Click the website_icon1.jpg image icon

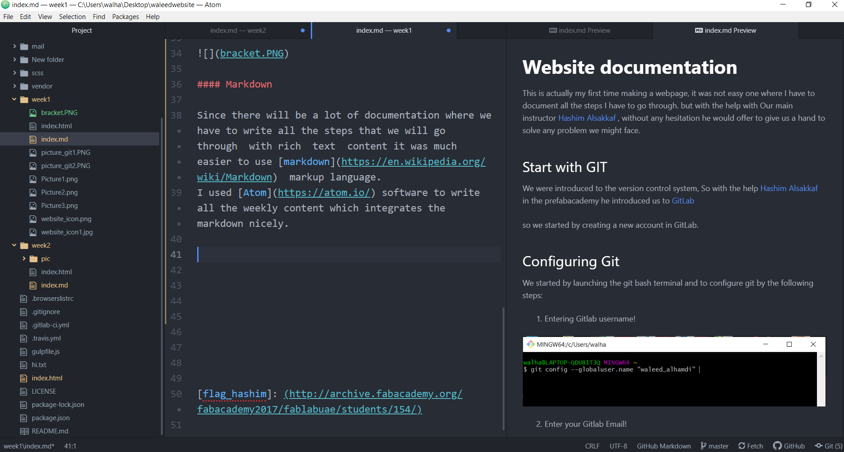[33, 232]
